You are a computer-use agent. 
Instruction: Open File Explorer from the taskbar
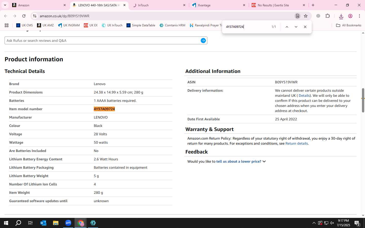56,223
